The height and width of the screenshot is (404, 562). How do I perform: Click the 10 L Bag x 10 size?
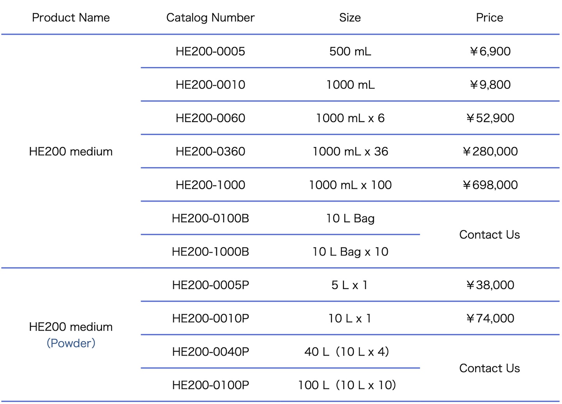click(x=350, y=252)
